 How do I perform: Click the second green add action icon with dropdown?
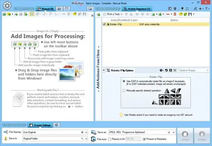pyautogui.click(x=160, y=14)
